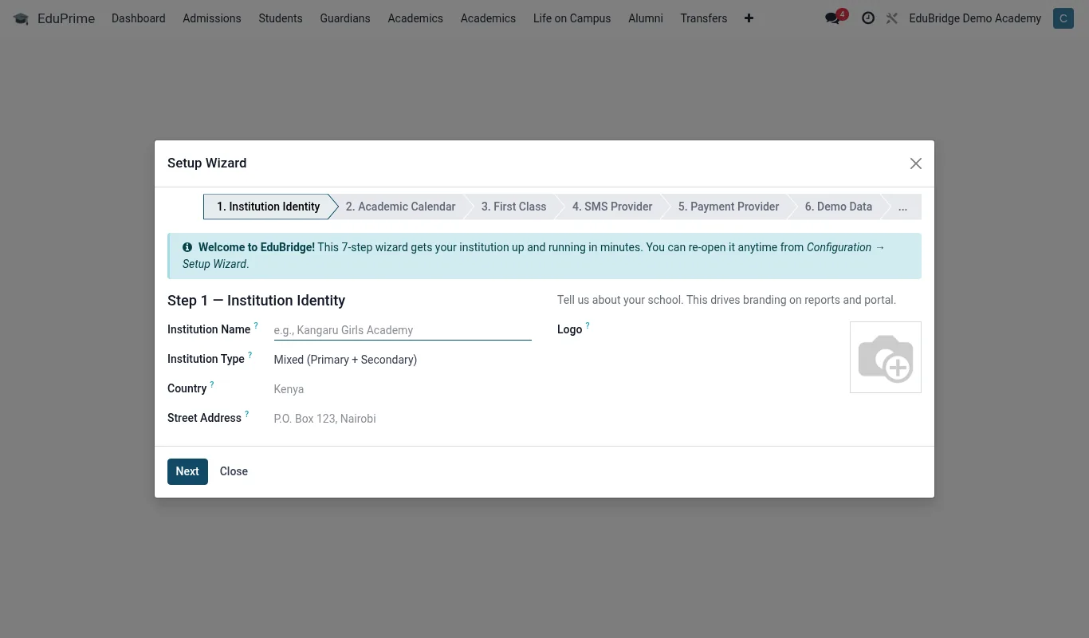Show help tooltip for Country

[x=212, y=384]
